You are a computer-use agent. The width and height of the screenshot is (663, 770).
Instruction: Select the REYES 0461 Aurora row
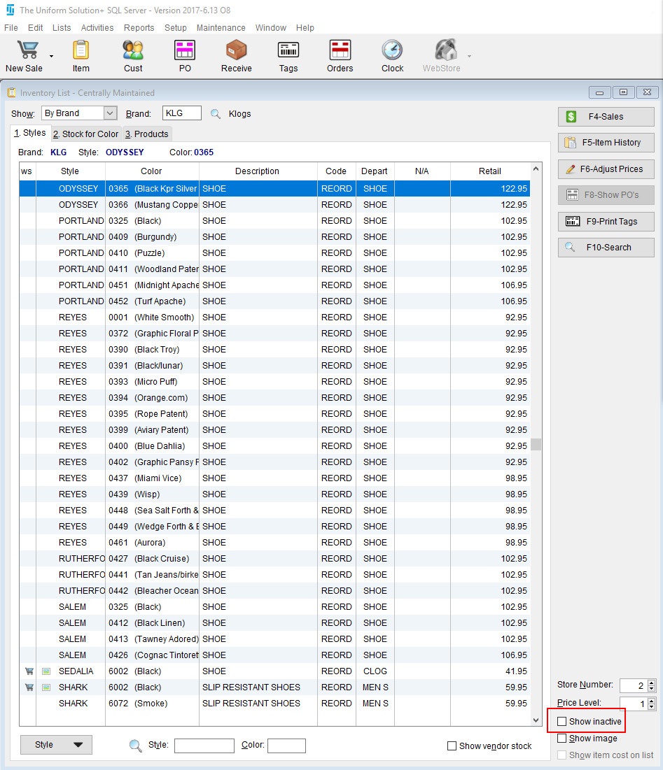point(274,543)
